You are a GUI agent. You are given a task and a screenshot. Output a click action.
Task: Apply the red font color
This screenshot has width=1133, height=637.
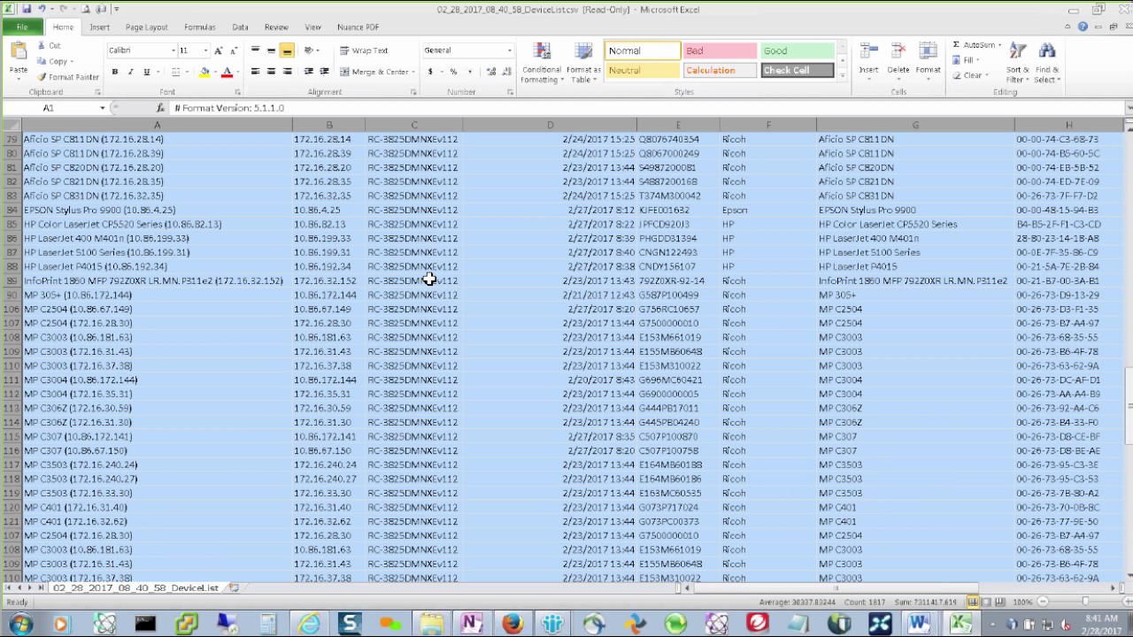pos(227,72)
